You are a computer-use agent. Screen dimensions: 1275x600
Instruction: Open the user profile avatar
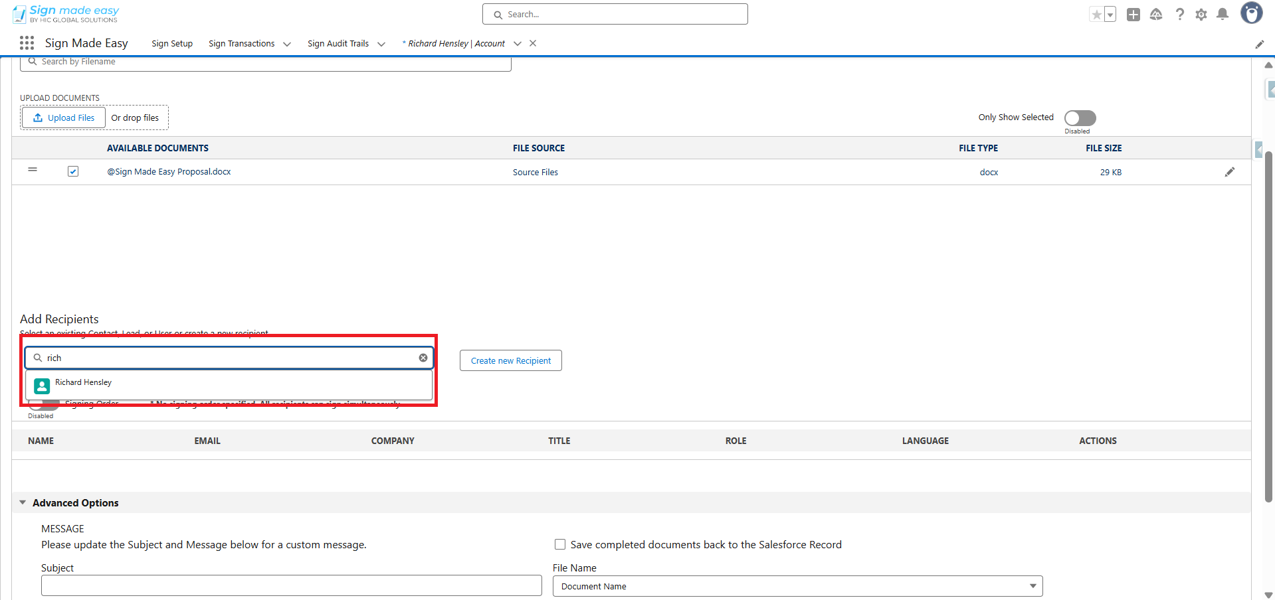coord(1252,13)
